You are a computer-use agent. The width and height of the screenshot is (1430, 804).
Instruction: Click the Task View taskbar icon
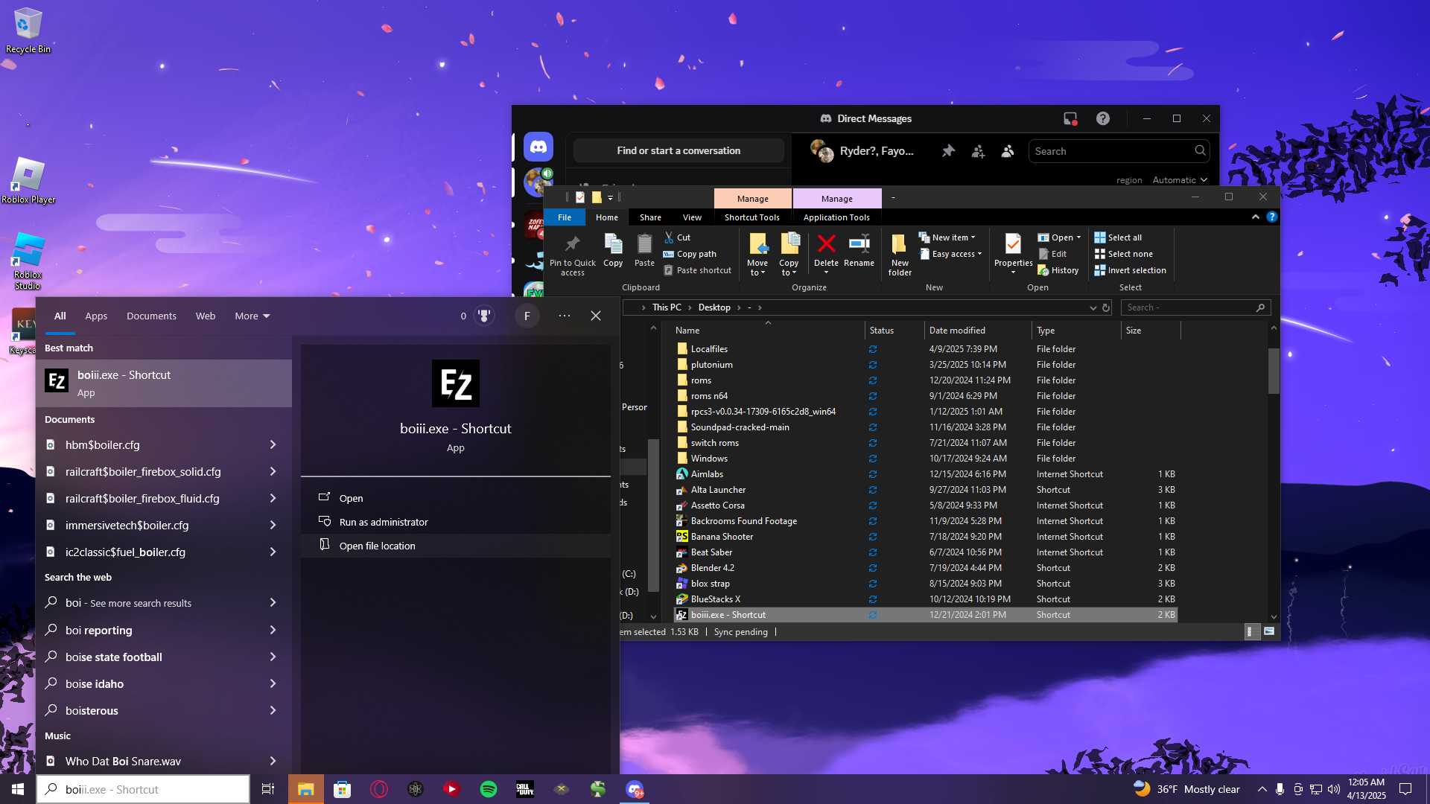click(x=268, y=789)
